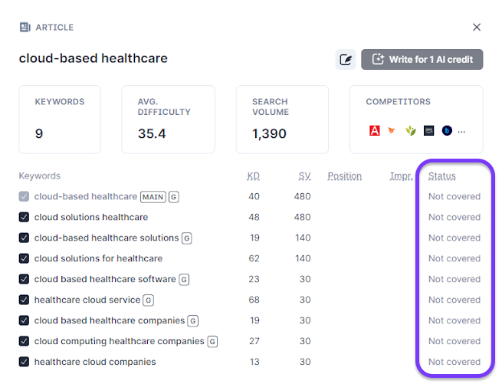
Task: Click the red 'A' competitor icon
Action: [375, 131]
